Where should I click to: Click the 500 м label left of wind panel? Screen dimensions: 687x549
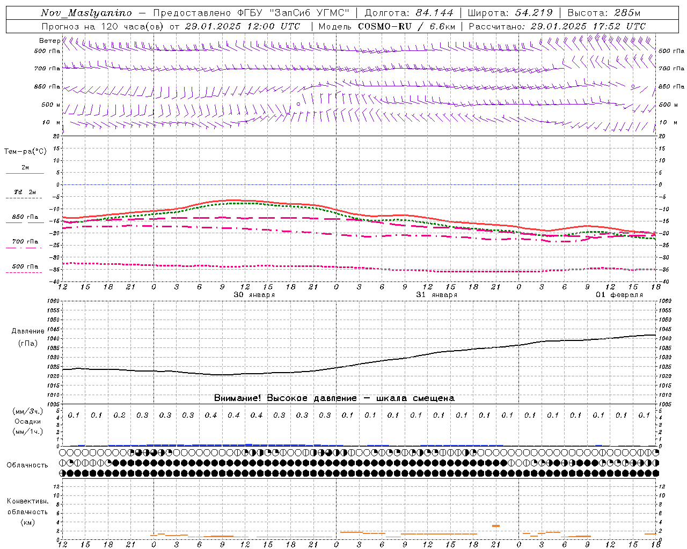point(51,105)
